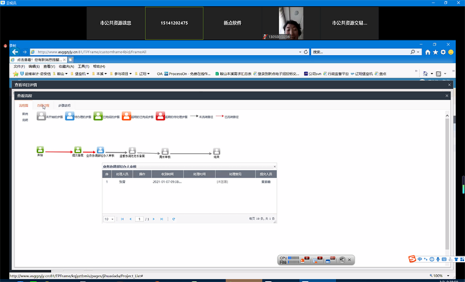Click the blue 业务协调部经办人审核 node
The width and height of the screenshot is (465, 282).
[x=100, y=150]
